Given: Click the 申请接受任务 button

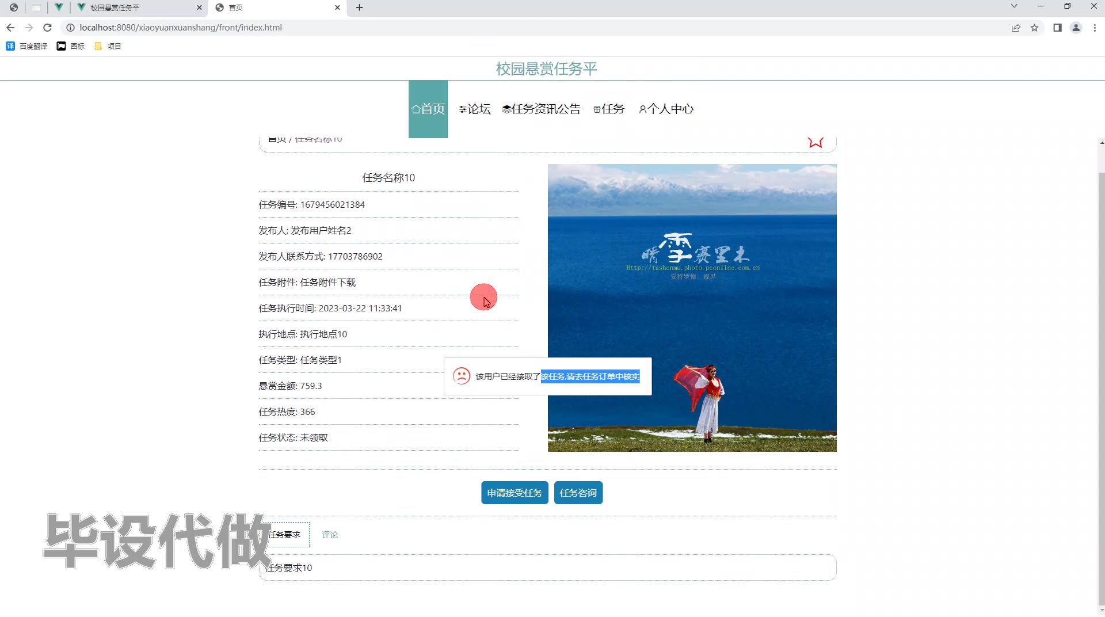Looking at the screenshot, I should click(x=515, y=493).
